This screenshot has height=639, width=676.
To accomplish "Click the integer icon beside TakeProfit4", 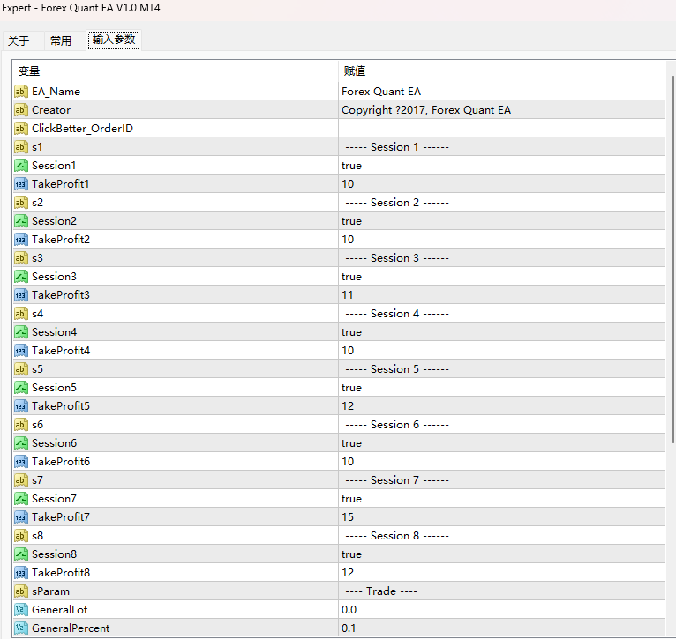I will [x=20, y=351].
